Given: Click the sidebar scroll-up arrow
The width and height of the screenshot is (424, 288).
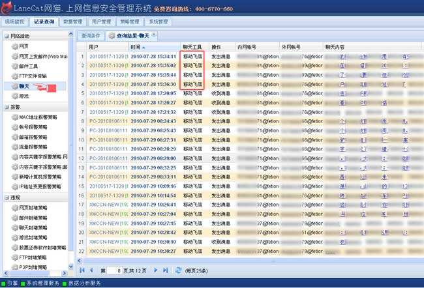Looking at the screenshot, I should 71,34.
